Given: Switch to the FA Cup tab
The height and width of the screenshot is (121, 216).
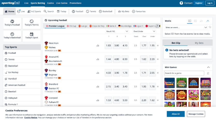Looking at the screenshot, I should 71,26.
